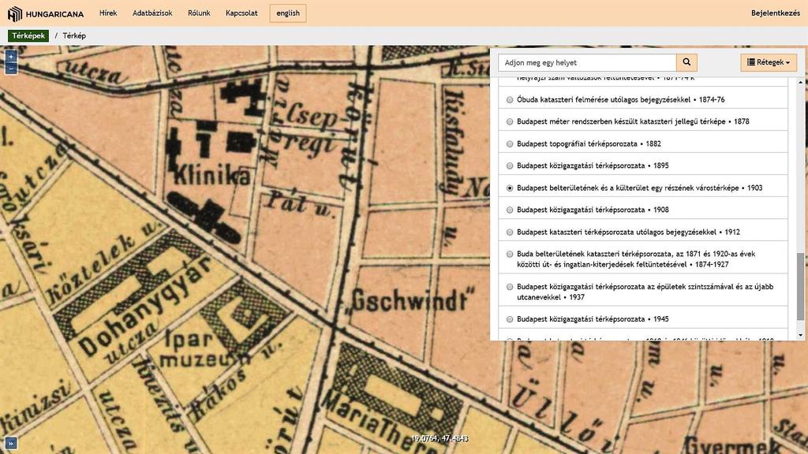This screenshot has width=808, height=454.
Task: Open the Kapcsolat menu
Action: [241, 13]
